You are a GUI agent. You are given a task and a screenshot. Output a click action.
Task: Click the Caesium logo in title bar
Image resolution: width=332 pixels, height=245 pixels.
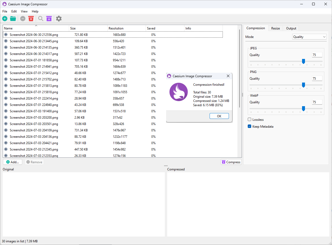coord(5,4)
